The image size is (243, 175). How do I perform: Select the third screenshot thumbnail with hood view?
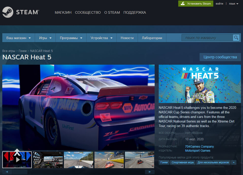[78, 160]
